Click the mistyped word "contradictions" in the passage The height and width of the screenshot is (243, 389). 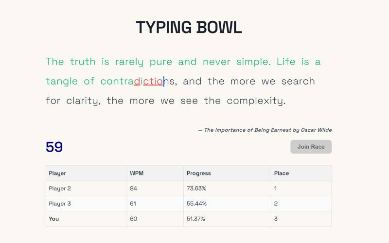coord(138,81)
